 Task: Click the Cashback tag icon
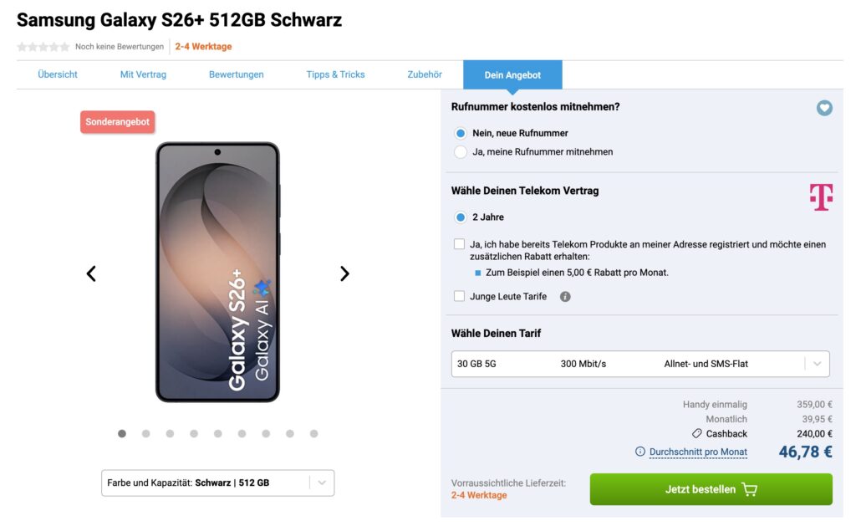point(697,434)
